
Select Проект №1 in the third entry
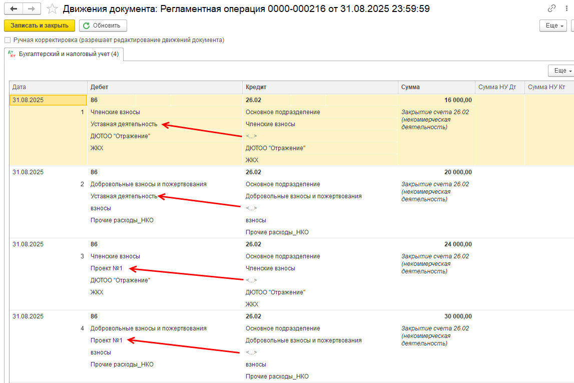(107, 268)
